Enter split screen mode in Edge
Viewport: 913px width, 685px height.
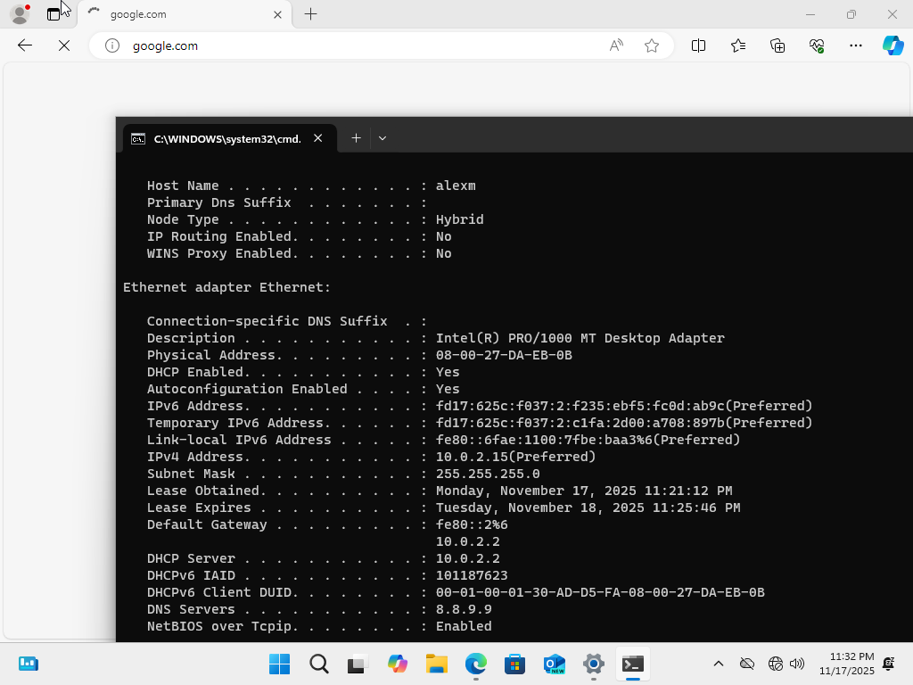click(698, 45)
